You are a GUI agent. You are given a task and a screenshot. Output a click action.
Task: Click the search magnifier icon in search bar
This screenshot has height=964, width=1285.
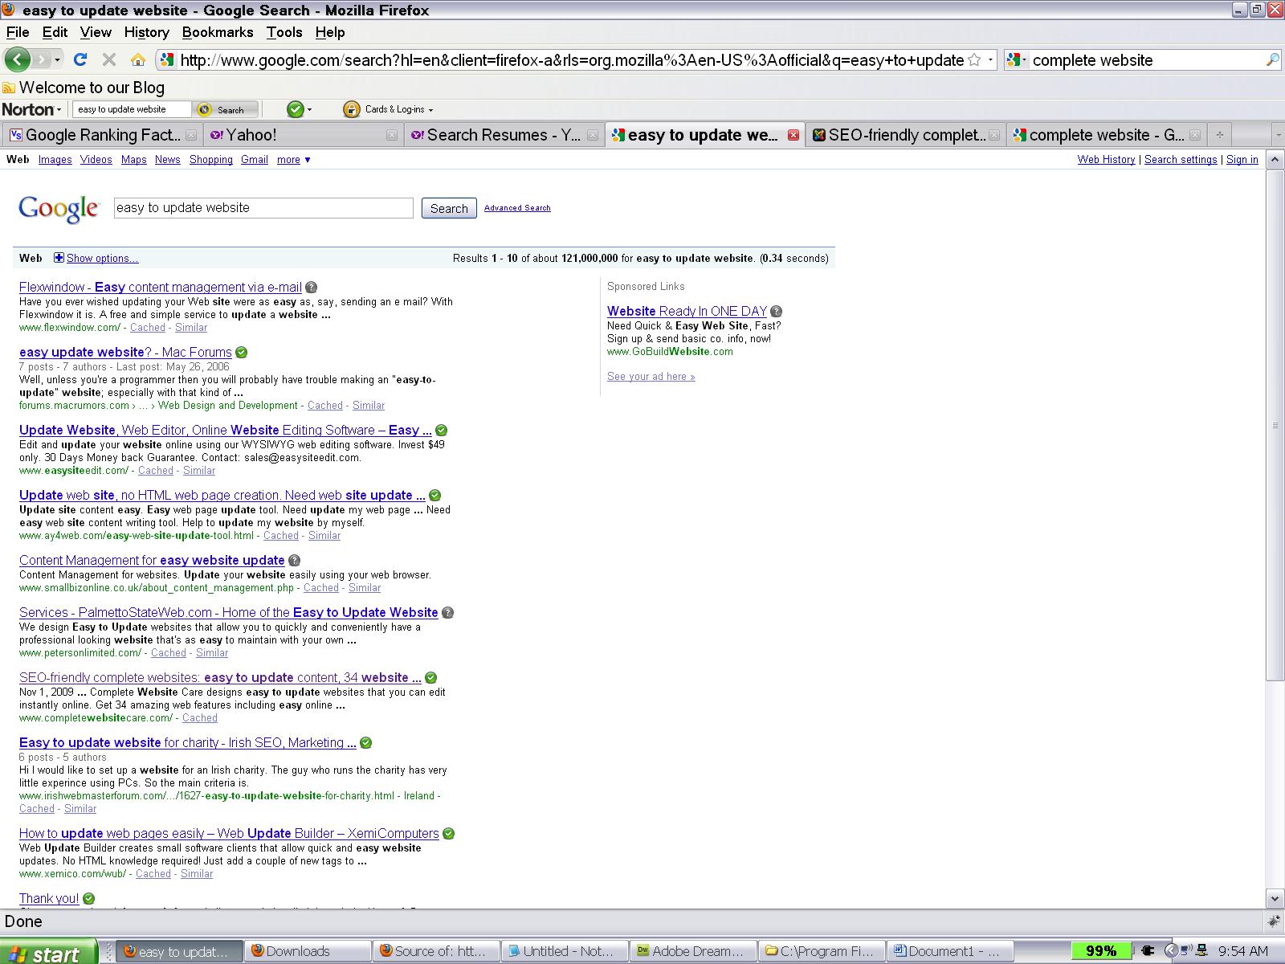click(1272, 60)
